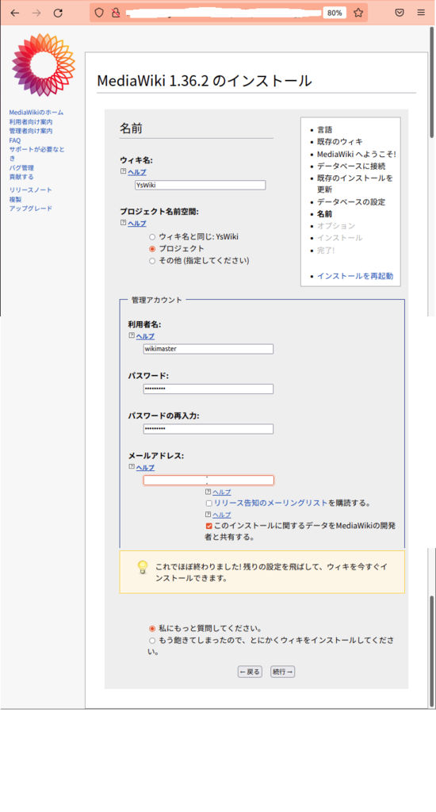Open the バグ管理 sidebar link
Screen dimensions: 436x812
[21, 168]
